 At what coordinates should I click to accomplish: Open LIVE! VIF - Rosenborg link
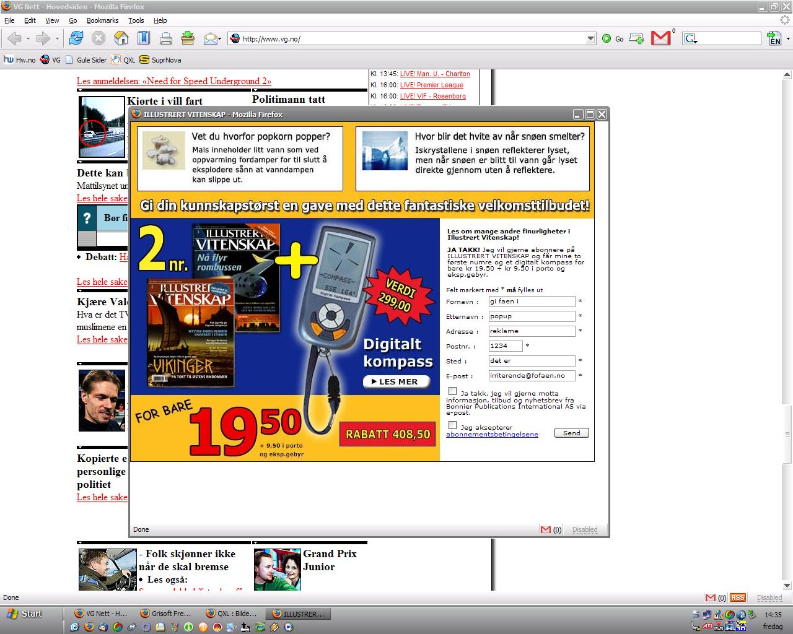(x=433, y=96)
